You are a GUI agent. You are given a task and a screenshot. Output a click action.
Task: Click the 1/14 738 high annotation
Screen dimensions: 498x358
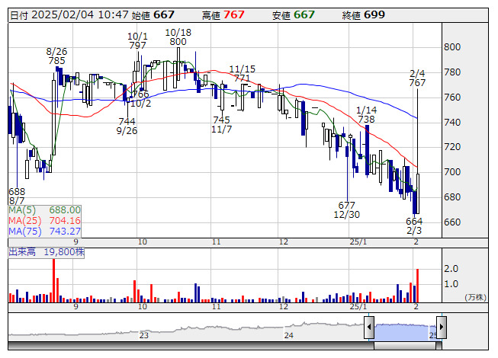(367, 115)
